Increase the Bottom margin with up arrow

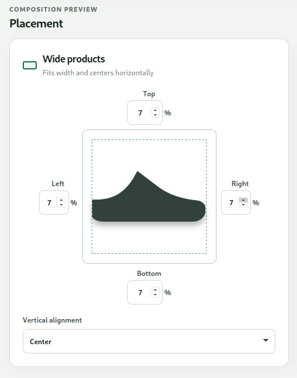coord(155,290)
